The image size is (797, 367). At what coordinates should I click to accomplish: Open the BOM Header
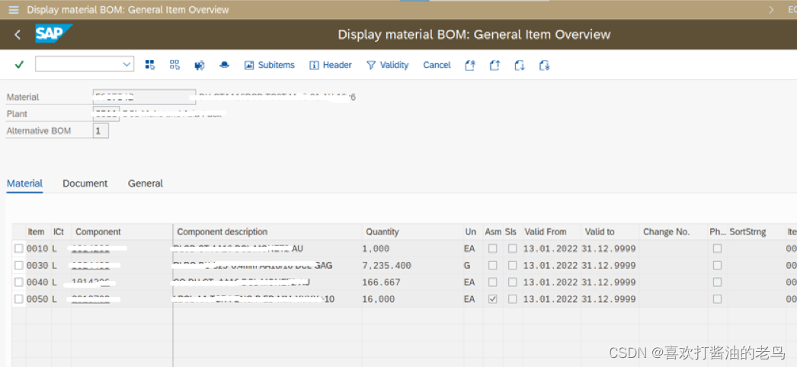[331, 65]
